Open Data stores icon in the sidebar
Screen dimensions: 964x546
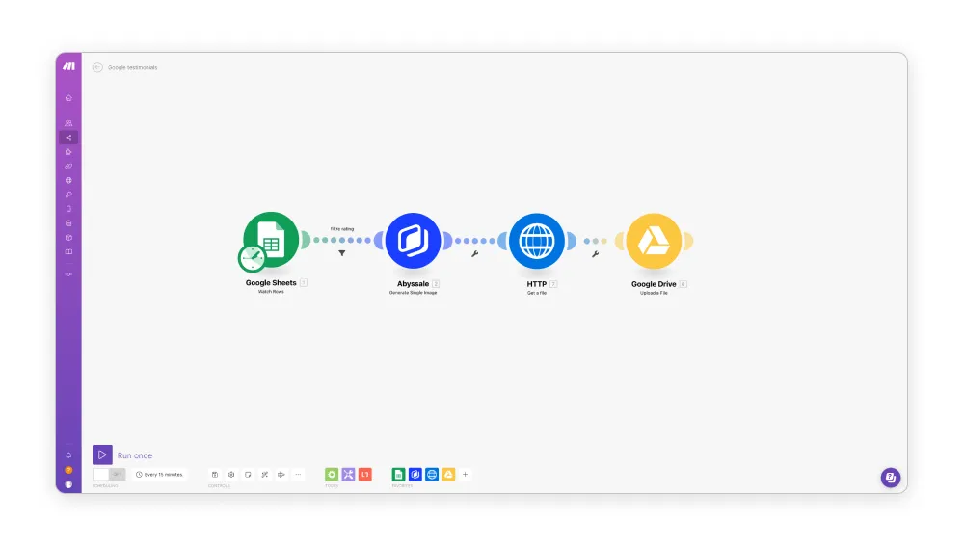[68, 223]
